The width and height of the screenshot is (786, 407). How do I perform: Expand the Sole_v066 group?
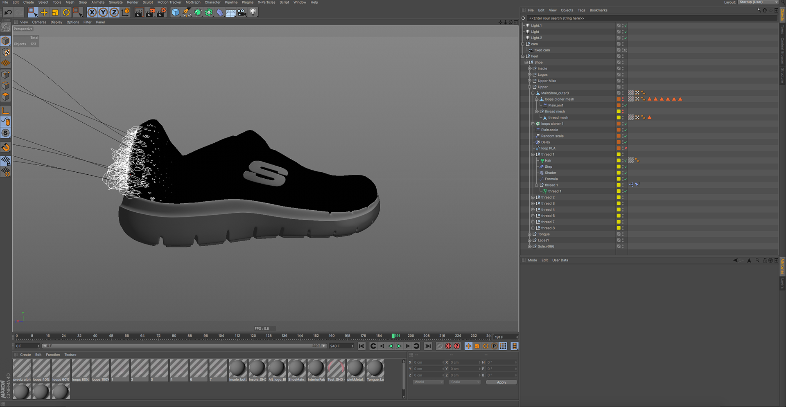pos(529,247)
